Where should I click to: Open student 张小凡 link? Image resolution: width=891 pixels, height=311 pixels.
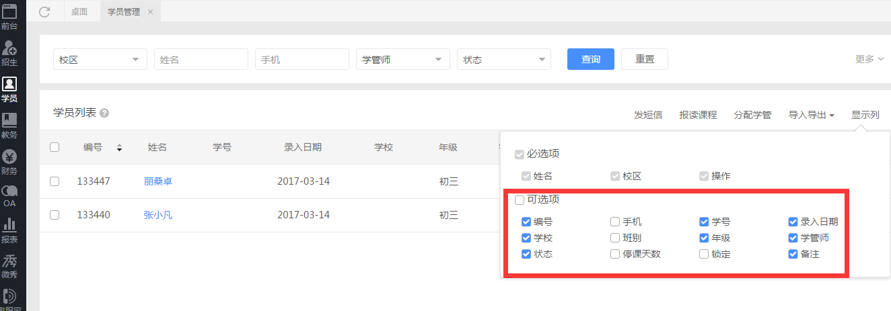point(158,215)
